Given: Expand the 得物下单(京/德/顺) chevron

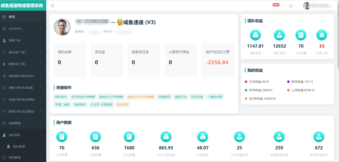Looking at the screenshot, I should tap(41, 88).
